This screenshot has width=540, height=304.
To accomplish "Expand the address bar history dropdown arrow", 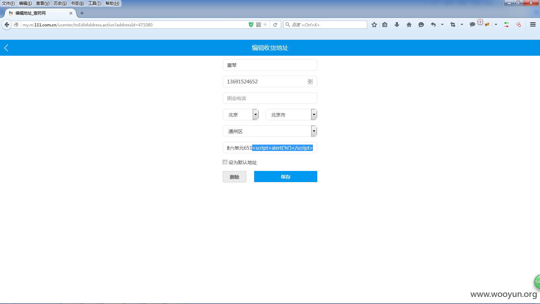I will [265, 25].
